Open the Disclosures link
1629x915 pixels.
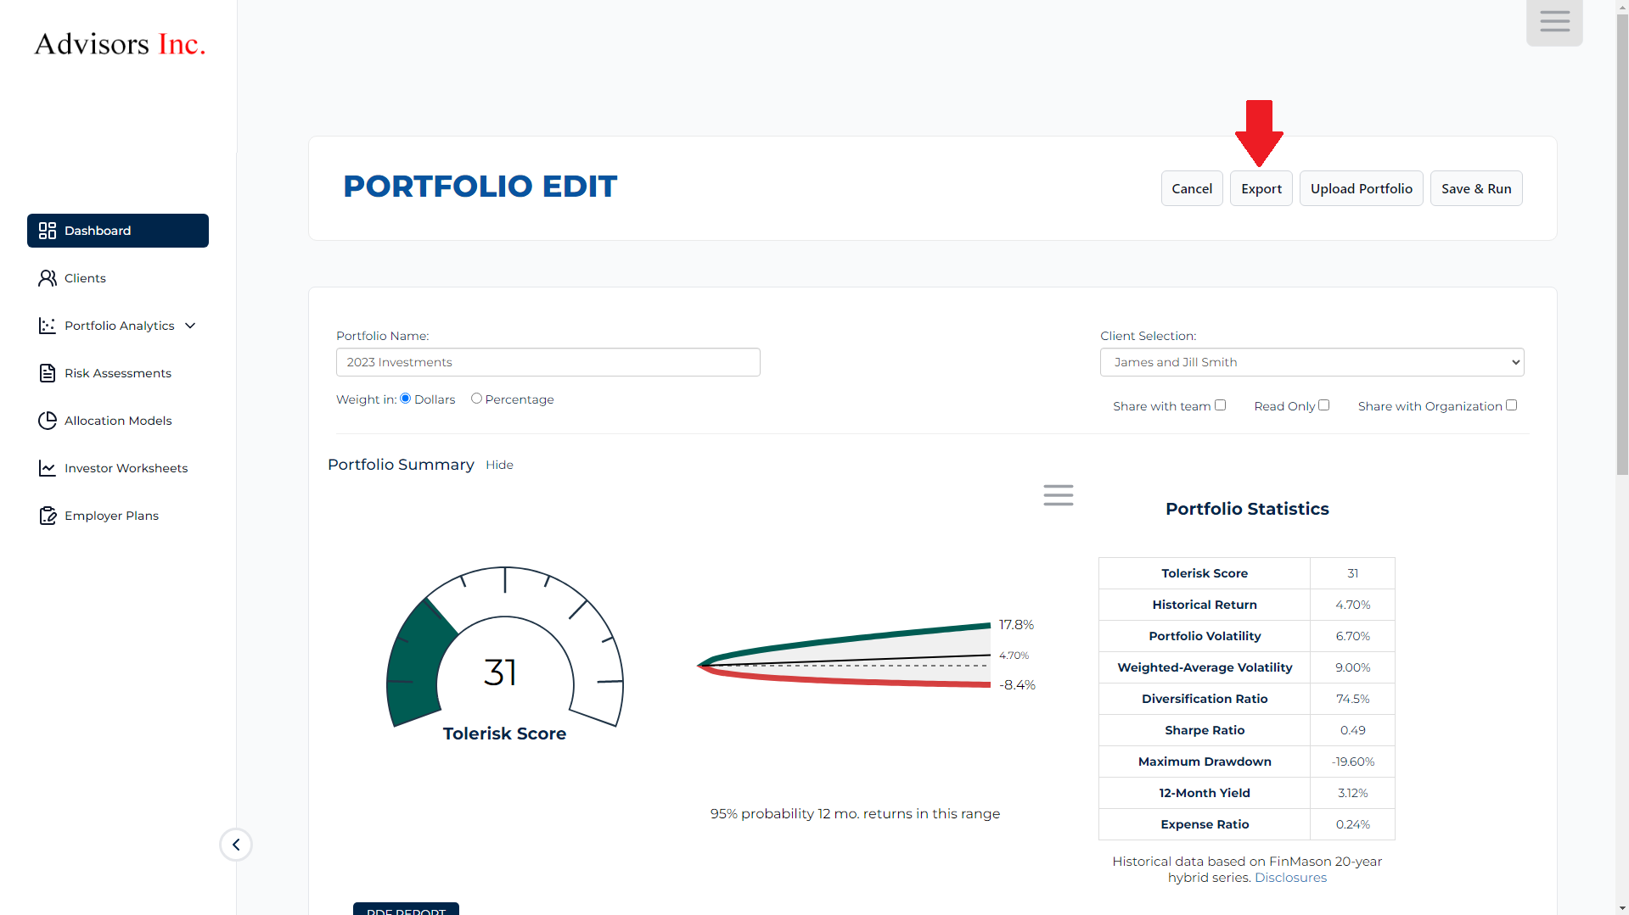(1290, 878)
